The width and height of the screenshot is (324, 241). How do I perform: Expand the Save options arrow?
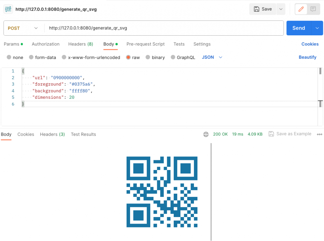[281, 9]
